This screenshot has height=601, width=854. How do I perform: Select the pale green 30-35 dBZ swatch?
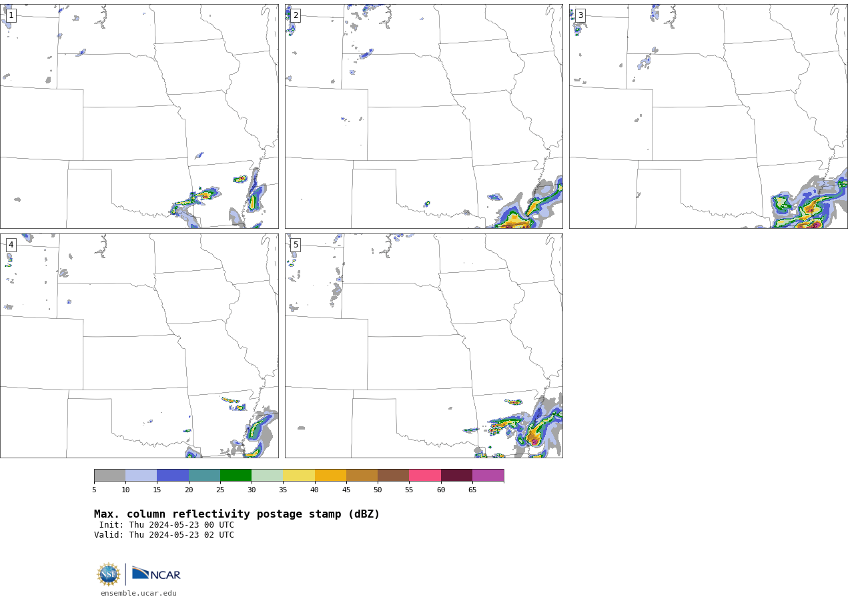click(x=267, y=476)
